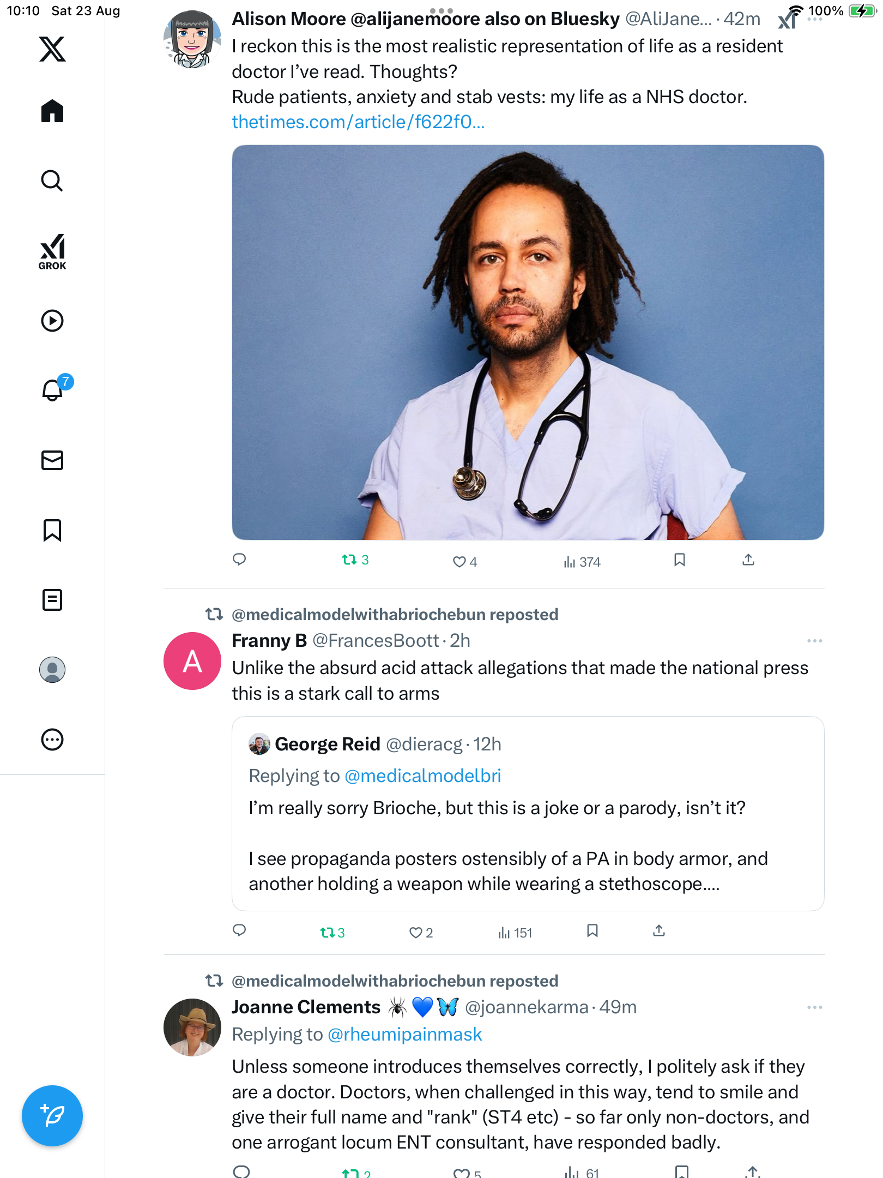This screenshot has height=1178, width=883.
Task: Open the Search page
Action: [x=52, y=181]
